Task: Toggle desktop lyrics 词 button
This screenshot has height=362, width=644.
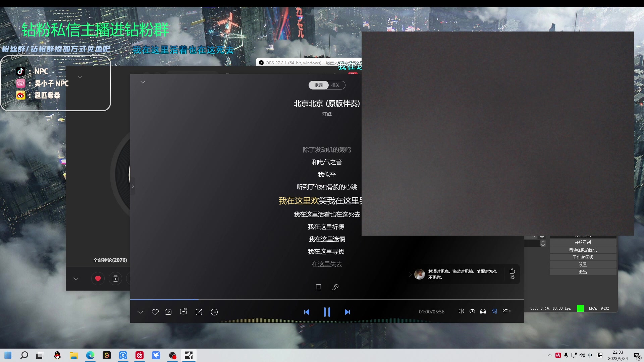Action: [x=494, y=311]
